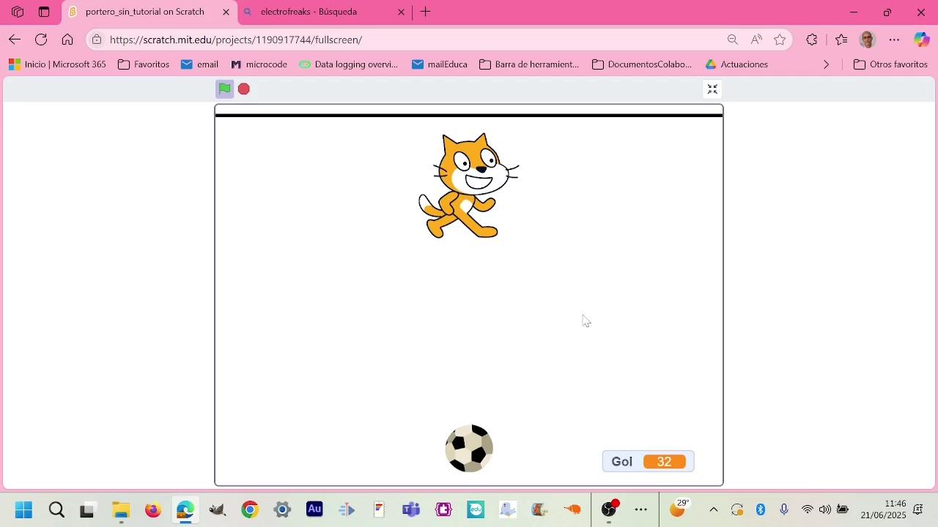Viewport: 938px width, 527px height.
Task: Open the mailEduca bookmark
Action: [440, 64]
